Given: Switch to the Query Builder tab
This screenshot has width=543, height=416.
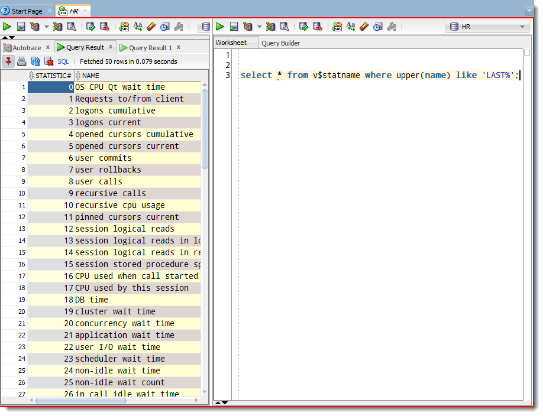Looking at the screenshot, I should point(281,43).
